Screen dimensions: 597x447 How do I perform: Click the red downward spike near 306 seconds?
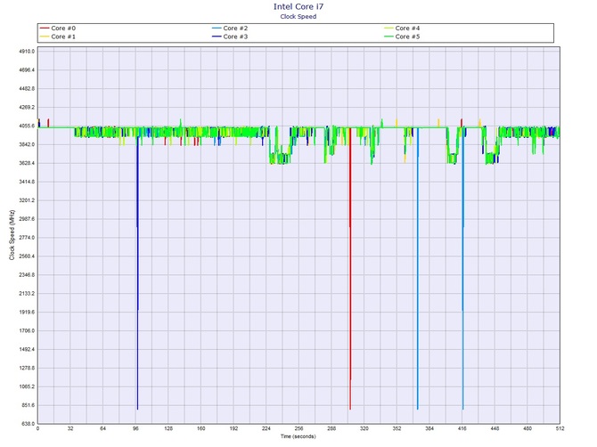(x=350, y=268)
